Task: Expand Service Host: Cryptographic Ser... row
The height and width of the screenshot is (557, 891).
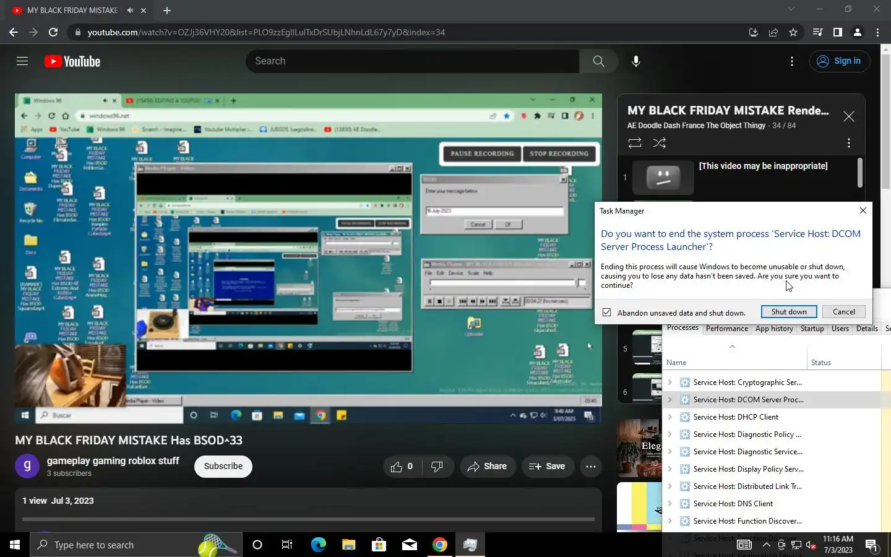Action: (x=669, y=382)
